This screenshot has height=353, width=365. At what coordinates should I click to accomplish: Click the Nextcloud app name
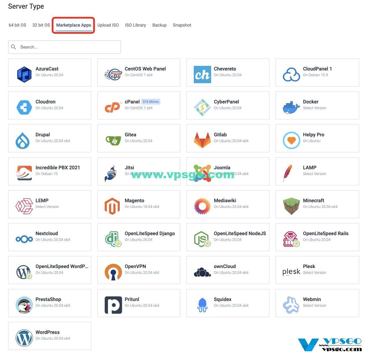(47, 233)
